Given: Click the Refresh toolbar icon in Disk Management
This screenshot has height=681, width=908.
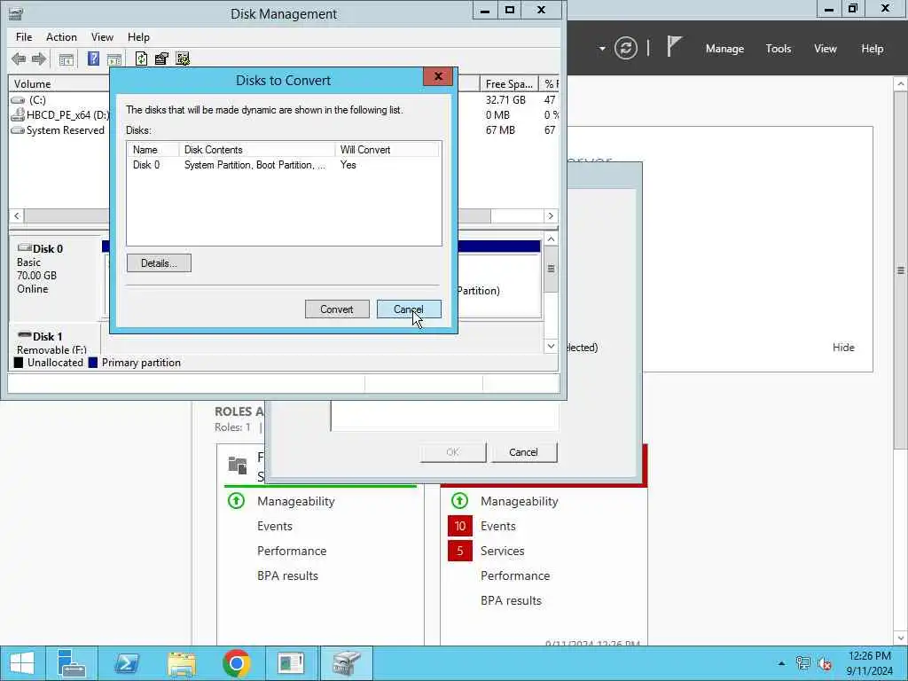Looking at the screenshot, I should (141, 59).
